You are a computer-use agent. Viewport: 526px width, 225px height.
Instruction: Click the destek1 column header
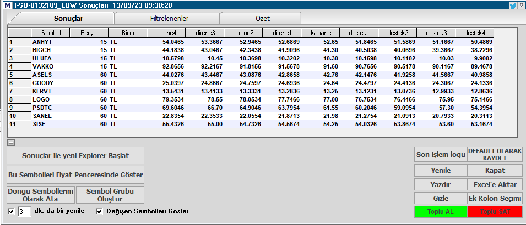click(359, 33)
